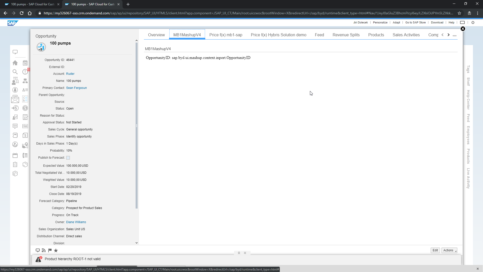483x272 pixels.
Task: Toggle the flag on this opportunity
Action: [50, 250]
